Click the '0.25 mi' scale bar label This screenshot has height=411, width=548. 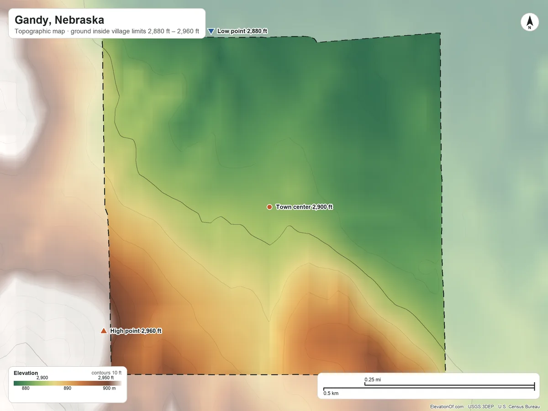373,379
